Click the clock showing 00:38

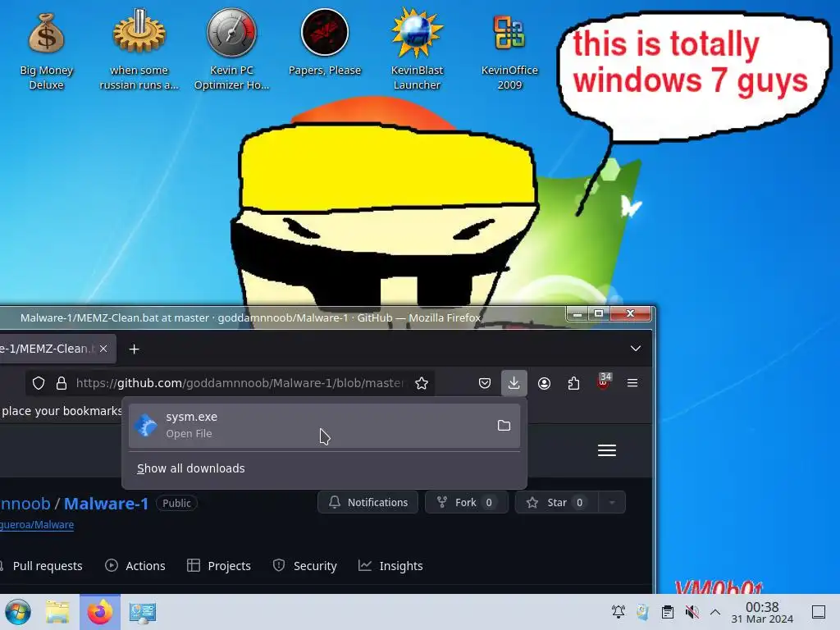(x=762, y=612)
